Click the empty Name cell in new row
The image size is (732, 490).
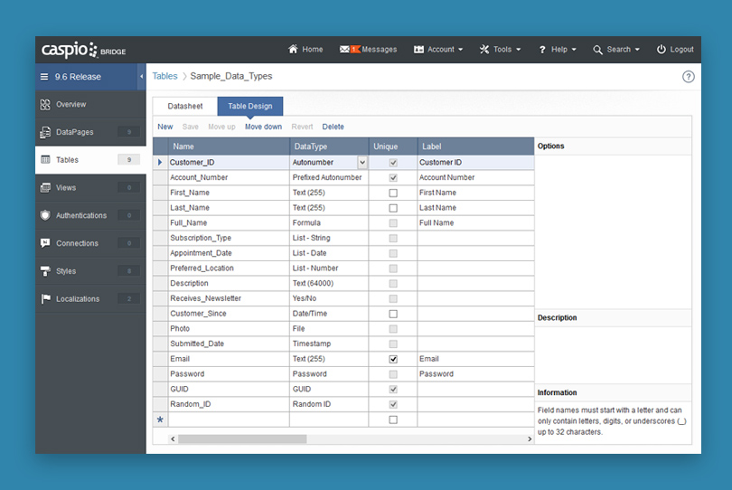click(x=229, y=419)
